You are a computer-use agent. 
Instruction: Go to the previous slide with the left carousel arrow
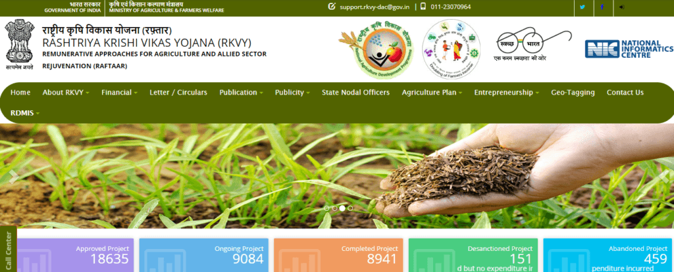(14, 176)
